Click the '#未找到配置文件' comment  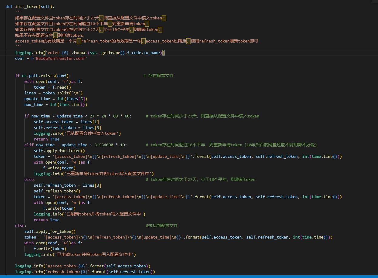[162, 225]
